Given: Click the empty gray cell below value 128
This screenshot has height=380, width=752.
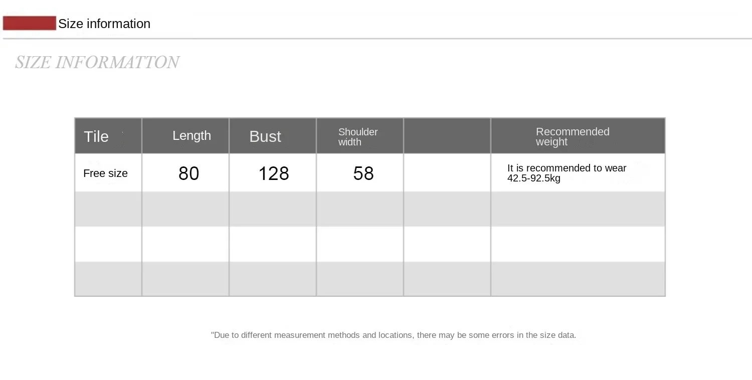Looking at the screenshot, I should pyautogui.click(x=273, y=209).
